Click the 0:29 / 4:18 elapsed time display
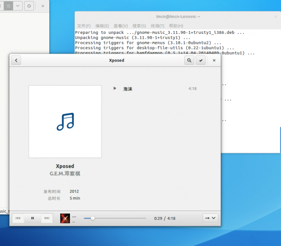The width and height of the screenshot is (281, 246). tap(165, 218)
